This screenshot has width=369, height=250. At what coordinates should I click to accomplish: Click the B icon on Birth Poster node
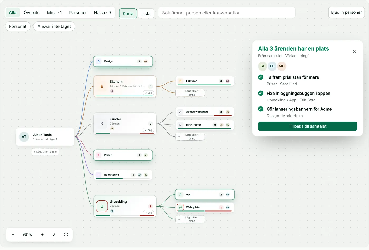[x=180, y=125]
